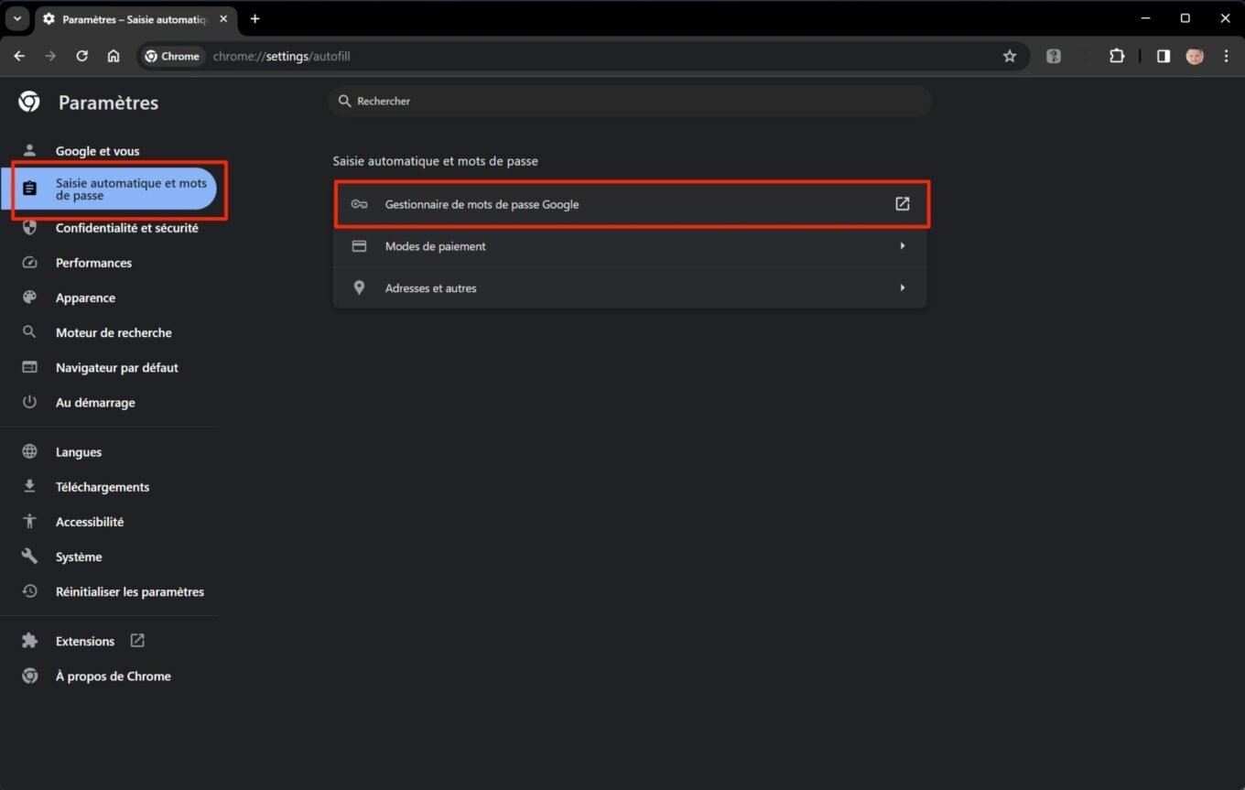Open Gestionnaire de mots de passe Google
The width and height of the screenshot is (1245, 790).
tap(630, 204)
